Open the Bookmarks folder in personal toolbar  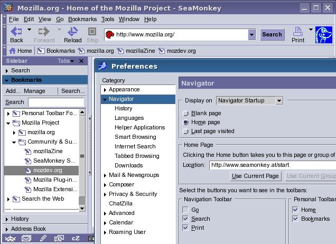pos(56,51)
